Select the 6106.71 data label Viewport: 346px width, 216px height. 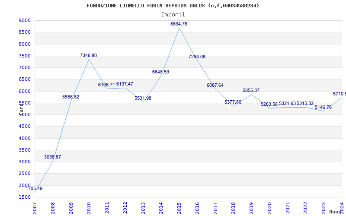coord(106,85)
